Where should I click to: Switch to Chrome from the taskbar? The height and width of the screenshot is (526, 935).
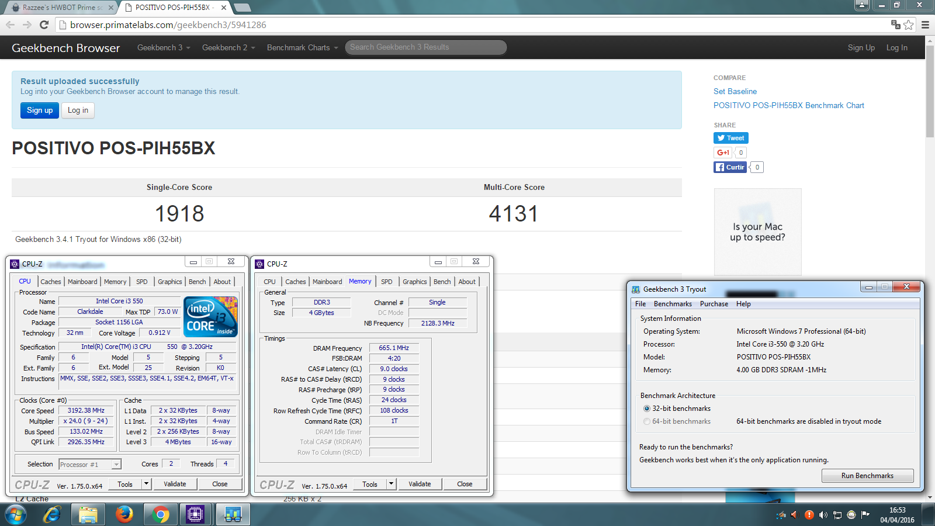point(160,514)
